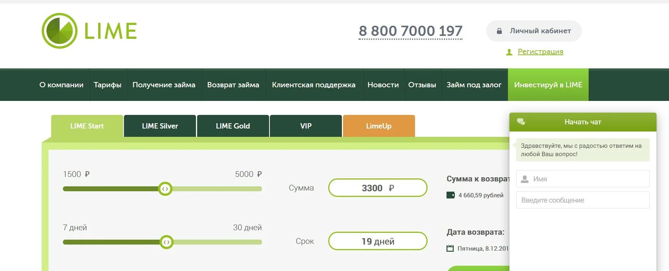This screenshot has height=271, width=669.
Task: Click the chat bubbles icon in chat header
Action: [x=521, y=122]
